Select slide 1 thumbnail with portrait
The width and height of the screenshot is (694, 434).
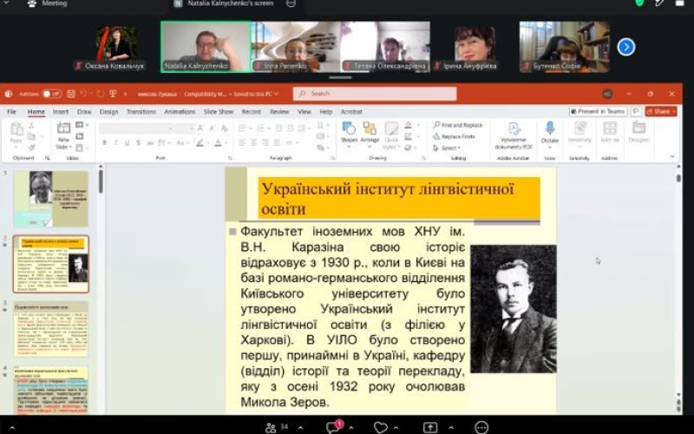(x=51, y=199)
